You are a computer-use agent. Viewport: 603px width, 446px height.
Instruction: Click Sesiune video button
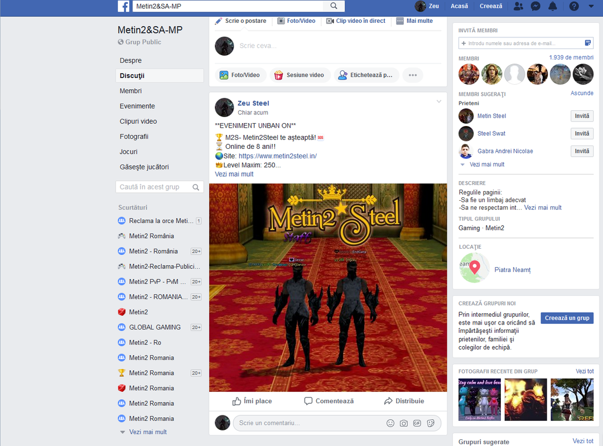300,75
